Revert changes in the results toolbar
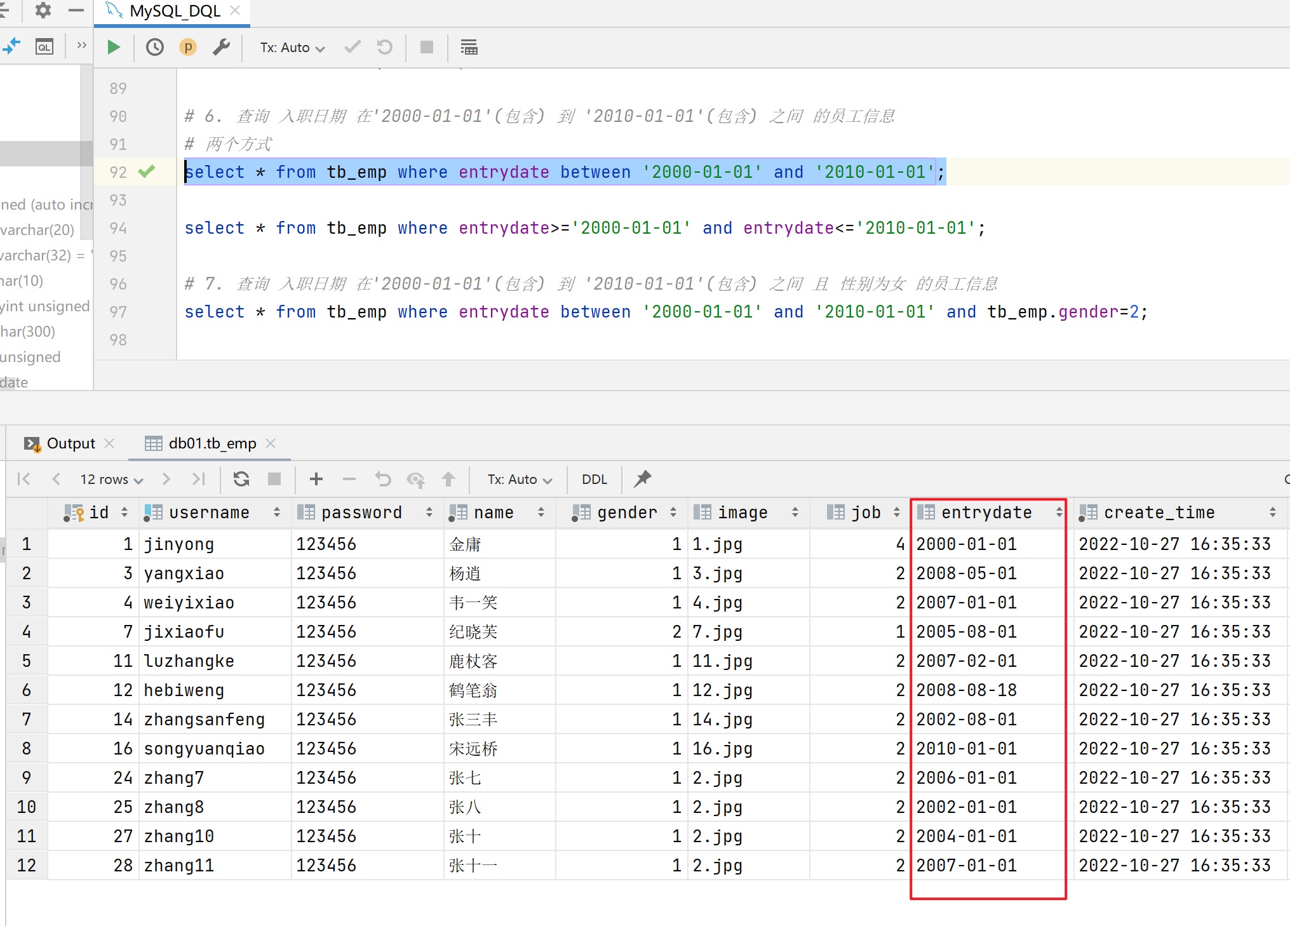This screenshot has height=926, width=1290. (383, 479)
